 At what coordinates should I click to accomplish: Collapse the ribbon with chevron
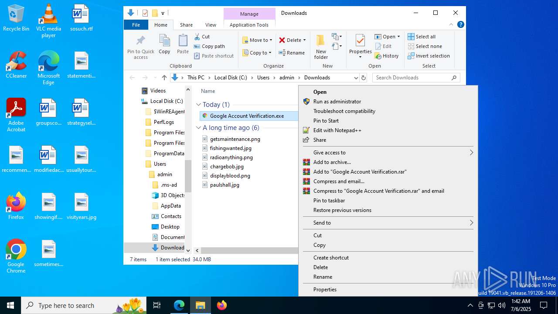(x=451, y=25)
